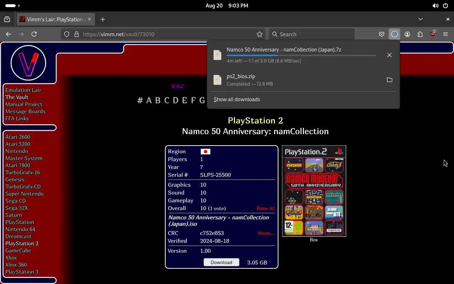Open the clock showing Aug 20 9:03 PM
The height and width of the screenshot is (284, 454).
[227, 6]
